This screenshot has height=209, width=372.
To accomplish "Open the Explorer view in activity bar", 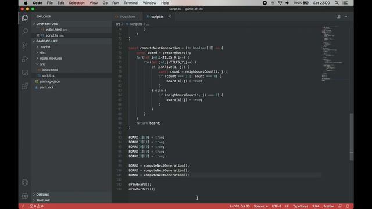I will (24, 18).
